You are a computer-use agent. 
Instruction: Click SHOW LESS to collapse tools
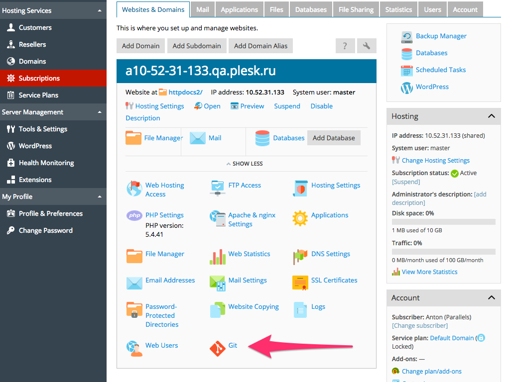pos(244,164)
